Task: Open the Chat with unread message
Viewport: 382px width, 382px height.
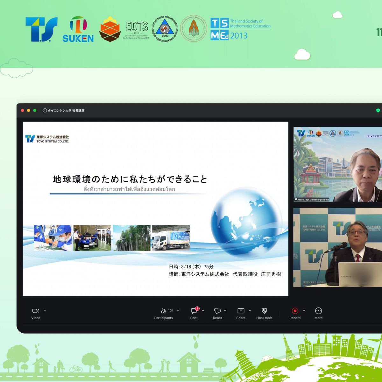Action: pyautogui.click(x=194, y=311)
